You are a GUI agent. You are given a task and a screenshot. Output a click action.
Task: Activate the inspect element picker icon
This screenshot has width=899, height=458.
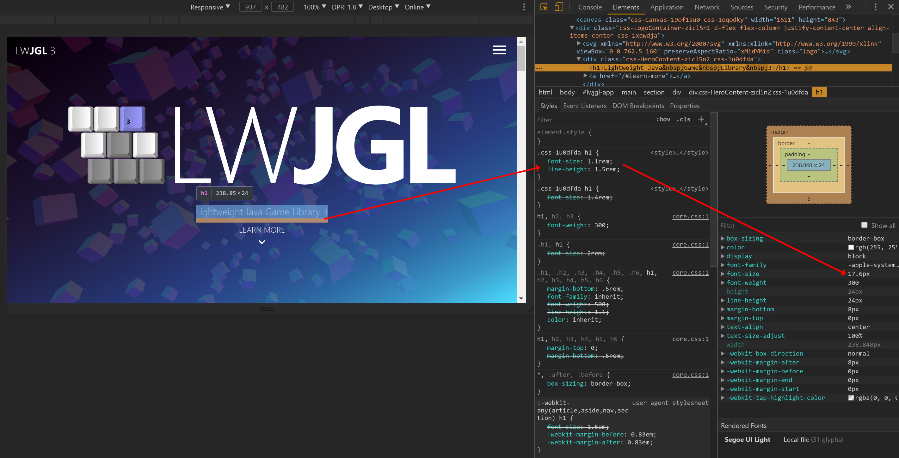[544, 7]
